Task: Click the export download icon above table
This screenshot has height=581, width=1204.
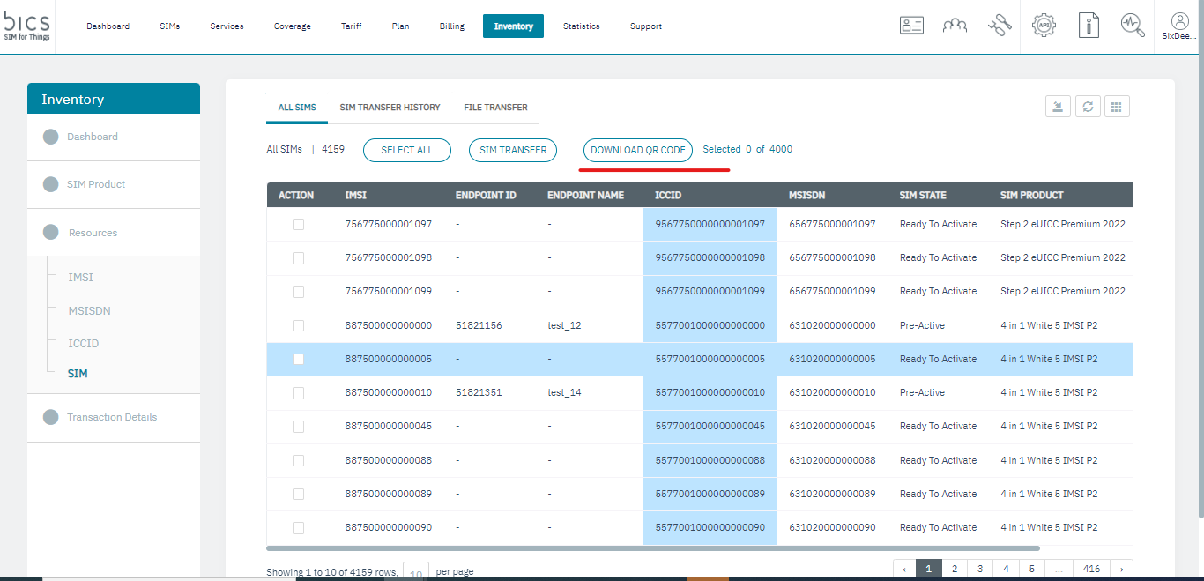Action: [1058, 107]
